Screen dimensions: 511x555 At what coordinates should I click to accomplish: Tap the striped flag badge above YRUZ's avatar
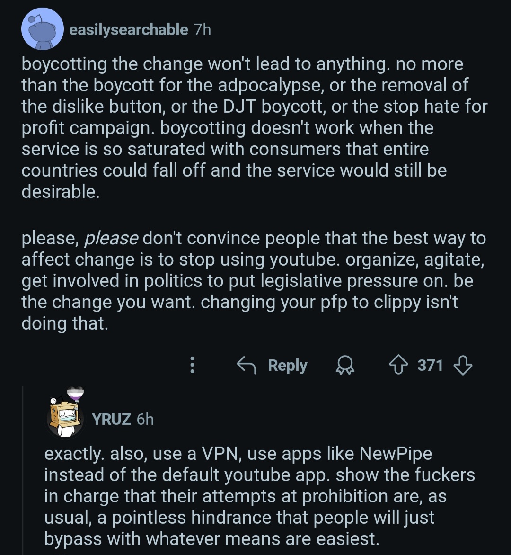(x=75, y=394)
